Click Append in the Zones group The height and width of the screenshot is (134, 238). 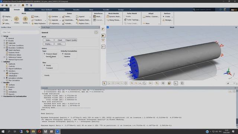pos(80,16)
